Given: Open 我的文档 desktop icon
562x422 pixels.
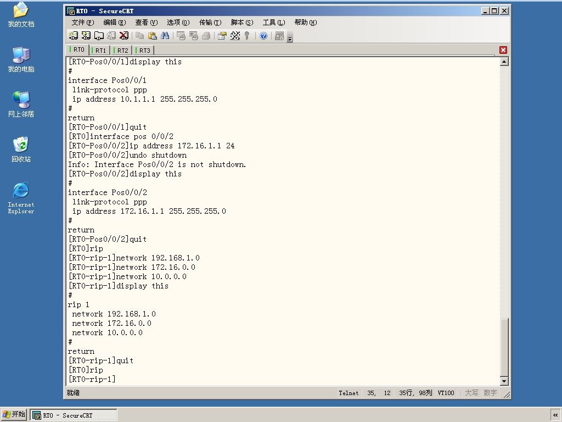Looking at the screenshot, I should pyautogui.click(x=21, y=15).
